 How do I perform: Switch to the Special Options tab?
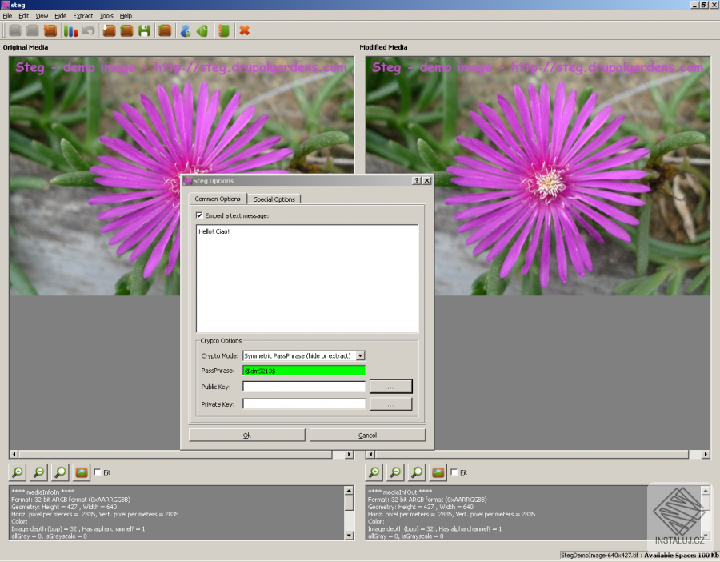coord(274,199)
